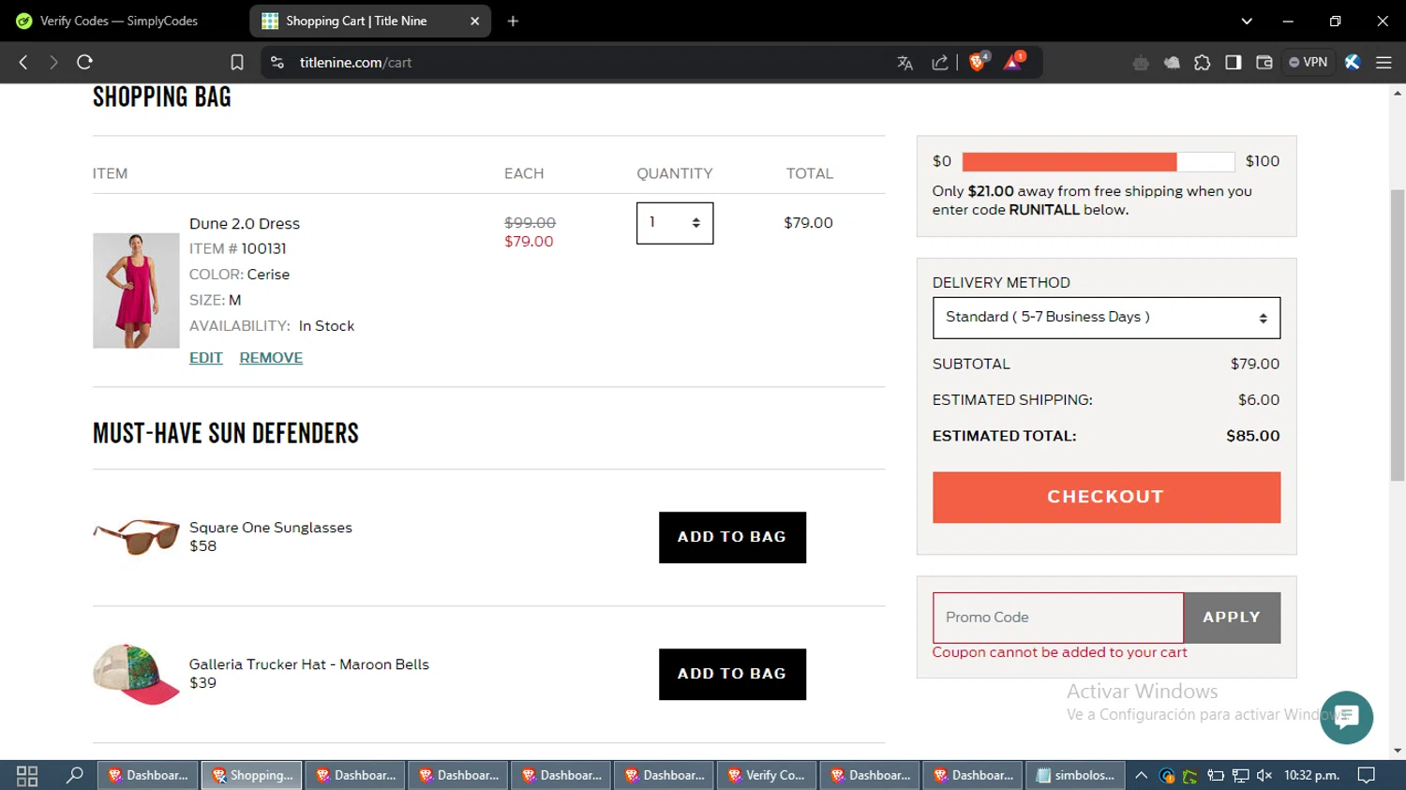Screen dimensions: 1406x790
Task: Reload the titlenine.com cart page
Action: pyautogui.click(x=84, y=62)
